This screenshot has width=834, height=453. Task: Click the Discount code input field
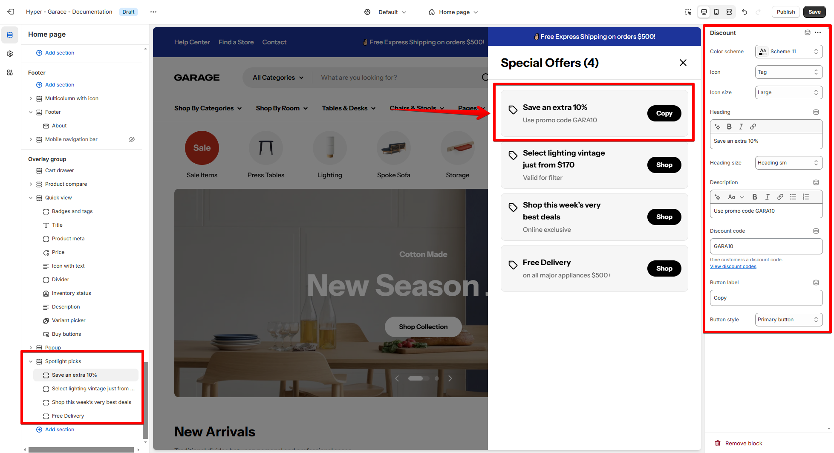766,246
